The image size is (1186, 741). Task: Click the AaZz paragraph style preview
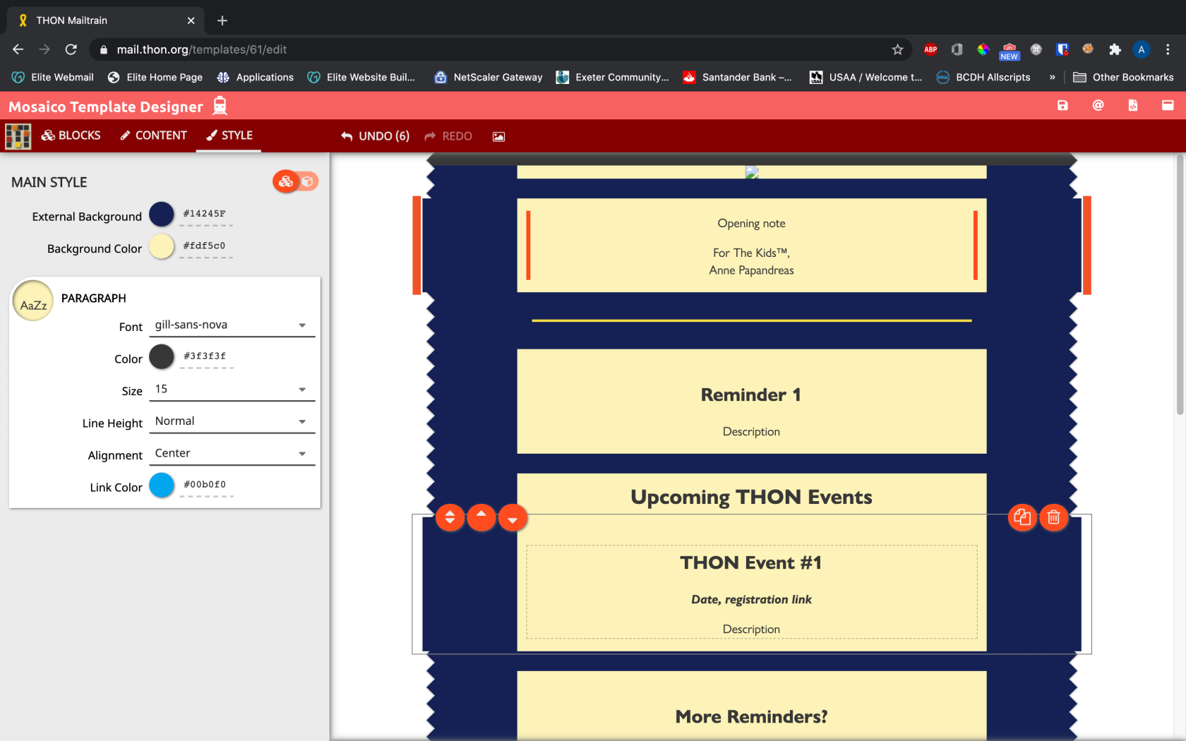click(x=33, y=301)
